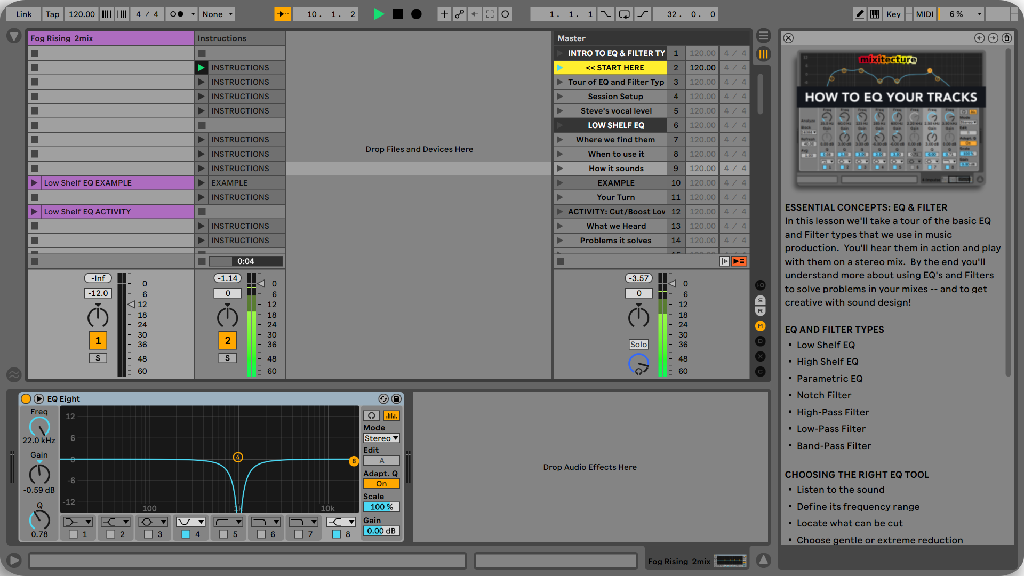Image resolution: width=1024 pixels, height=576 pixels.
Task: Toggle EQ Eight headphone audition icon
Action: 372,415
